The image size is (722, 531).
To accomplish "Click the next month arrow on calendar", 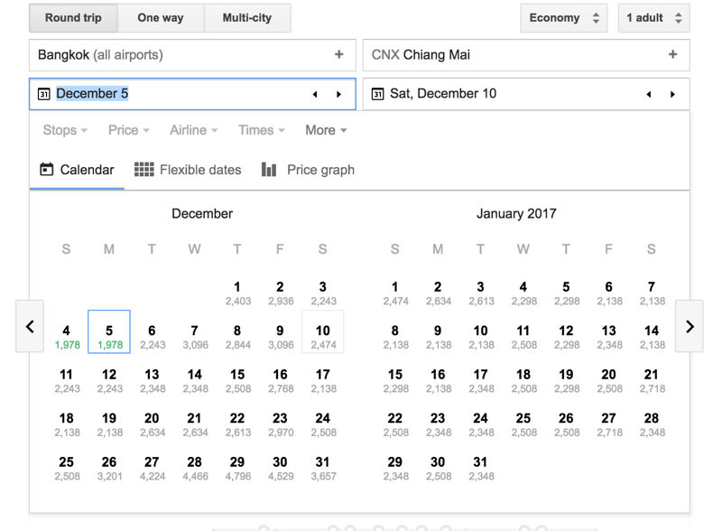I will click(x=690, y=326).
